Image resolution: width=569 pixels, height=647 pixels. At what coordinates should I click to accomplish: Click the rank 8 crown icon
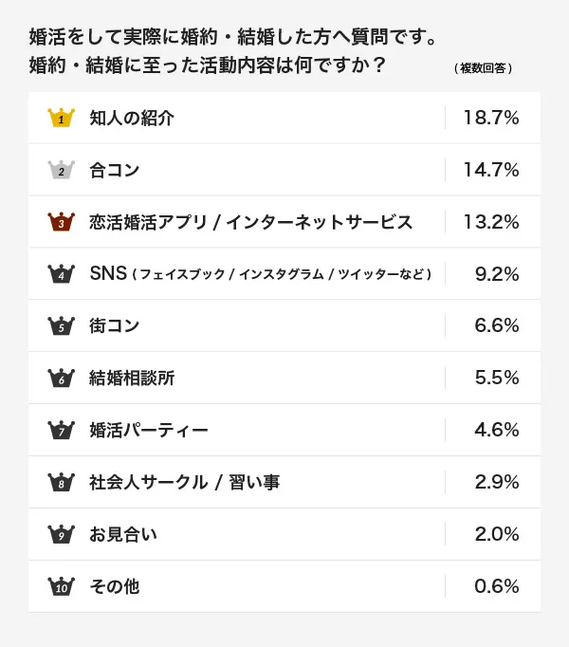tap(61, 482)
